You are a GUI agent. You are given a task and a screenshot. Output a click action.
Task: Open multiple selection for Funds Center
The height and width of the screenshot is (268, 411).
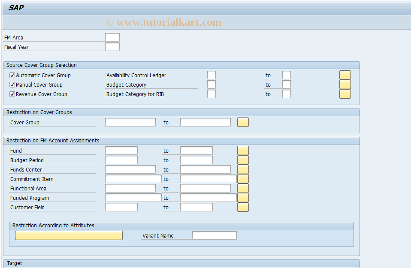(x=243, y=169)
